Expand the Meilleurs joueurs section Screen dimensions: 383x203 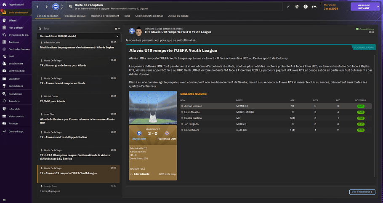pyautogui.click(x=194, y=94)
